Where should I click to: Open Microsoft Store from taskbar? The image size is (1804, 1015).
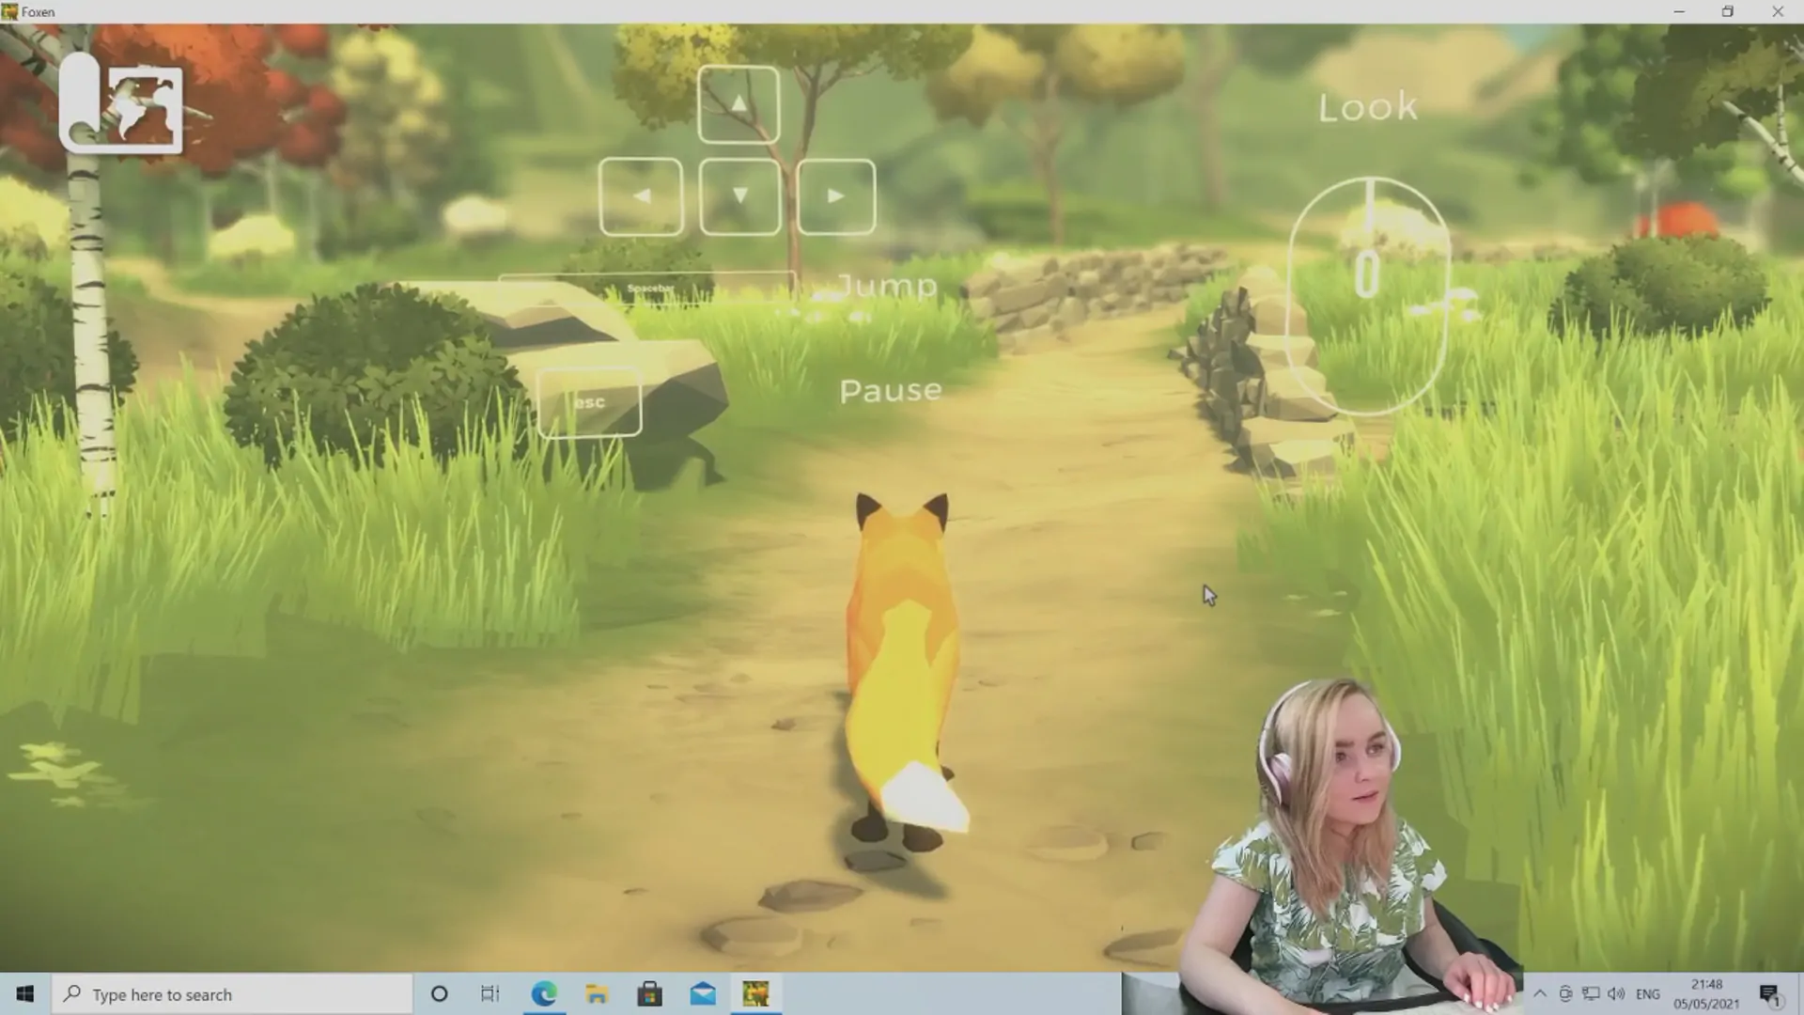(x=649, y=994)
